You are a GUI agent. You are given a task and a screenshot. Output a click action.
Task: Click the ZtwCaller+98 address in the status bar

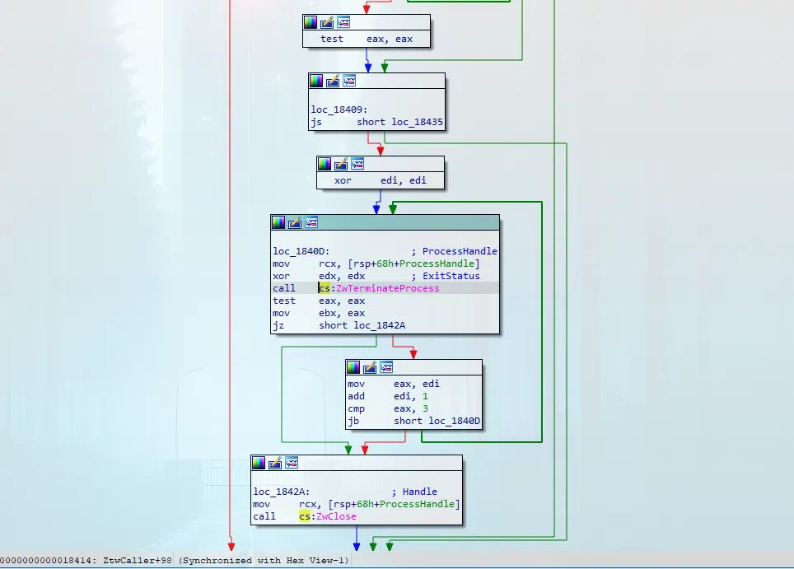pos(138,560)
